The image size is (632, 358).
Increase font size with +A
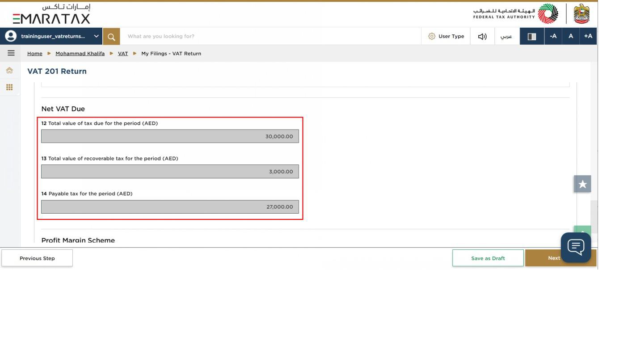(x=588, y=36)
